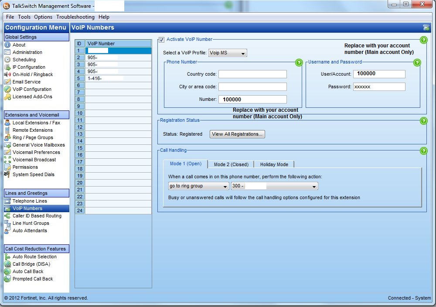
Task: Click the help icon beside Call Handling
Action: coord(423,151)
